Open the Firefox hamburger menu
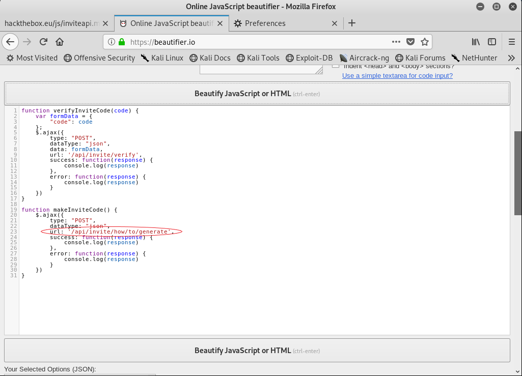This screenshot has height=376, width=522. click(512, 42)
